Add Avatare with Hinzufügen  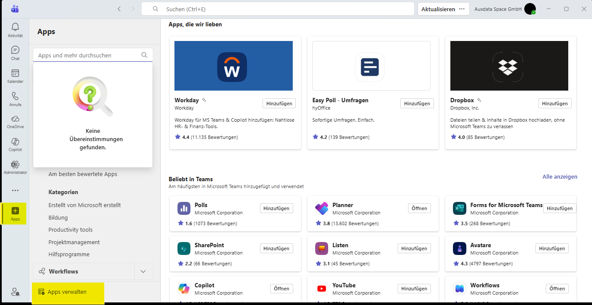(x=552, y=248)
